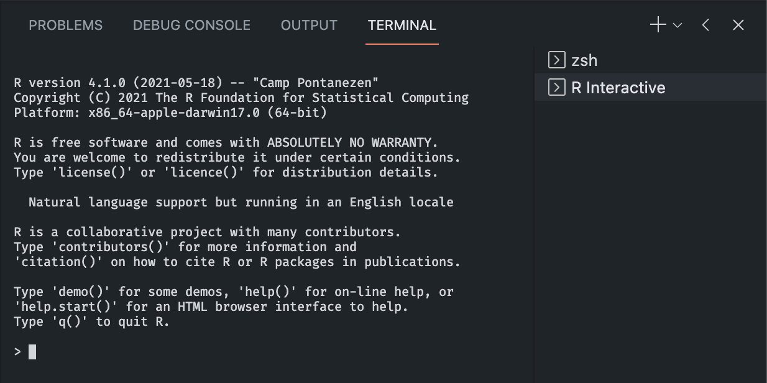
Task: Open the launch profile dropdown chevron
Action: [x=677, y=25]
